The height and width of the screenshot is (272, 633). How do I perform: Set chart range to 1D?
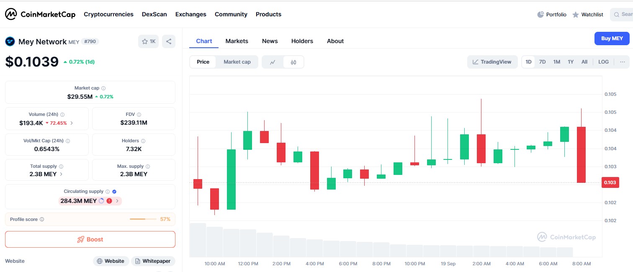pyautogui.click(x=528, y=62)
